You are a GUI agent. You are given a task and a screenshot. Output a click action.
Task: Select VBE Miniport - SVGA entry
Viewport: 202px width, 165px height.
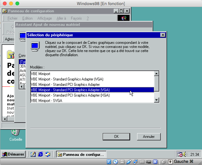tap(92, 101)
